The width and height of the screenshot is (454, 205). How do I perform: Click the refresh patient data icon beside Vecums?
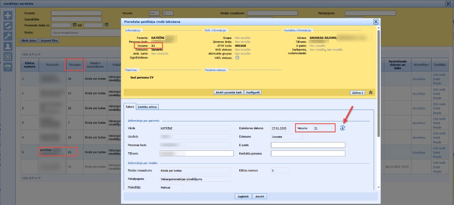343,128
